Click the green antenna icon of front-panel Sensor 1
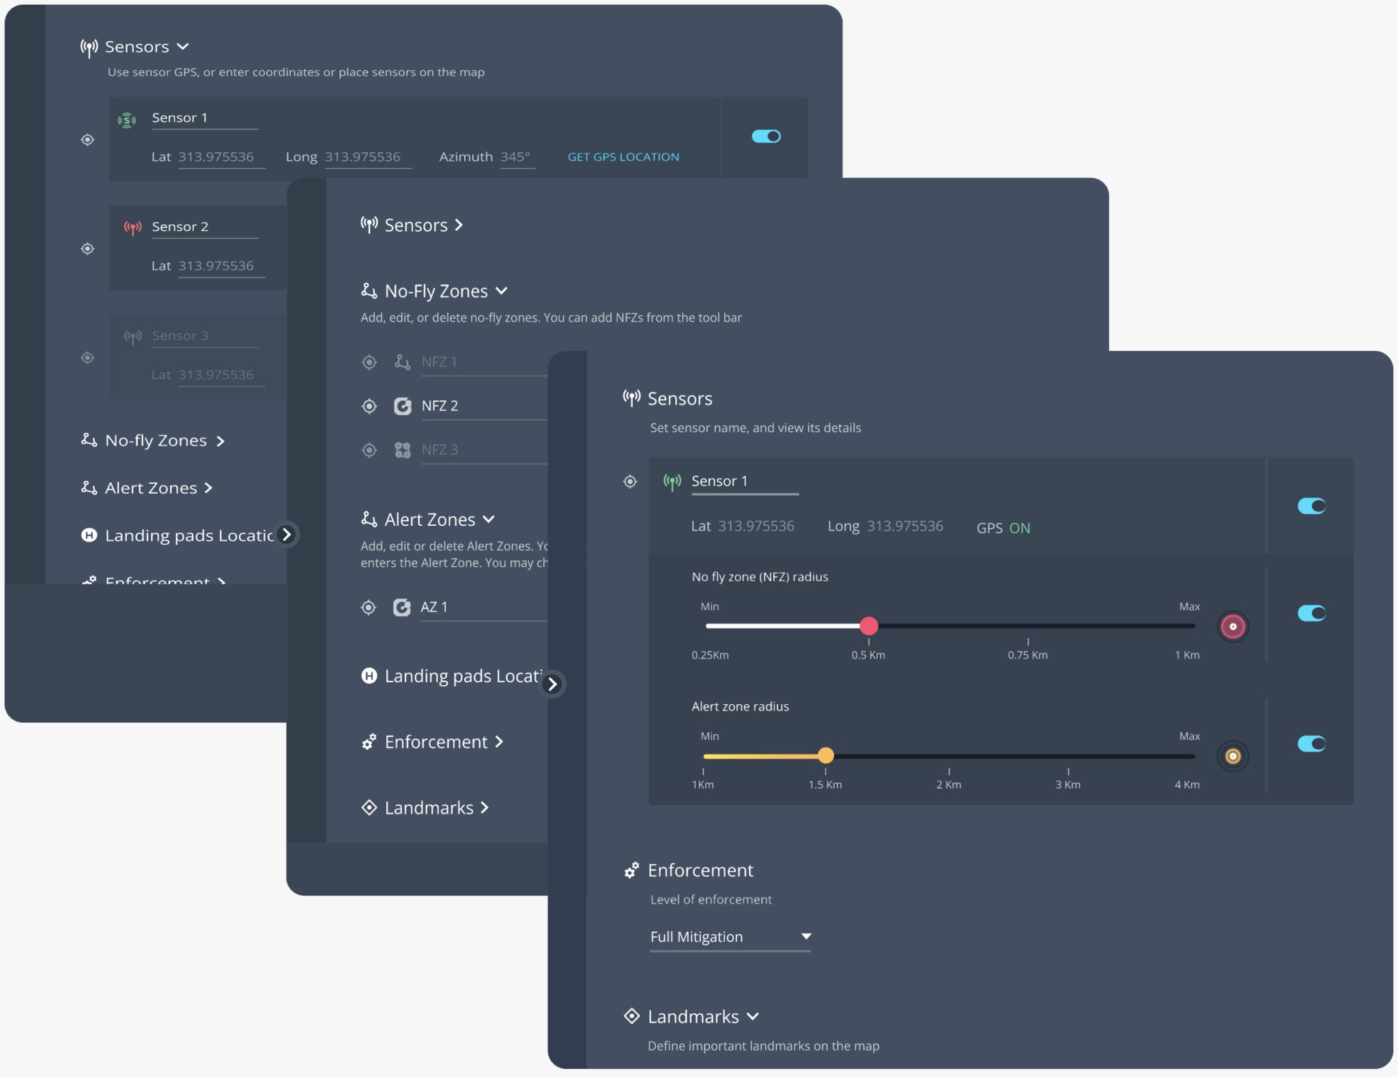 coord(672,482)
